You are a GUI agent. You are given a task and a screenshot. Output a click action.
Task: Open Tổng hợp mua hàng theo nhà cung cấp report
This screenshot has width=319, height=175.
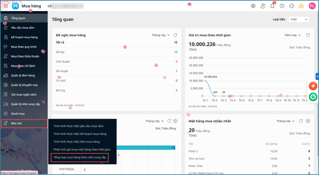pos(79,157)
